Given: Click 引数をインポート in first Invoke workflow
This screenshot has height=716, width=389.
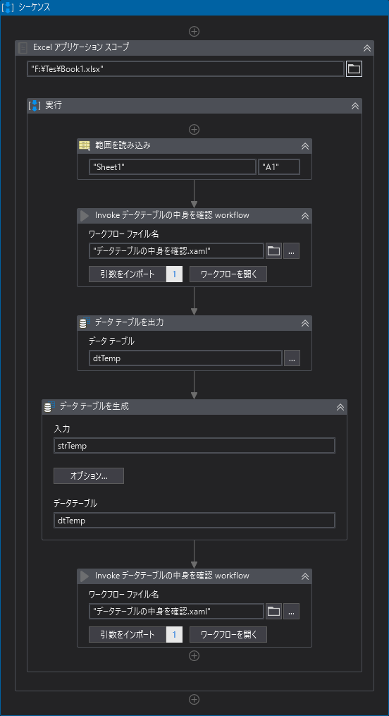Looking at the screenshot, I should point(128,274).
